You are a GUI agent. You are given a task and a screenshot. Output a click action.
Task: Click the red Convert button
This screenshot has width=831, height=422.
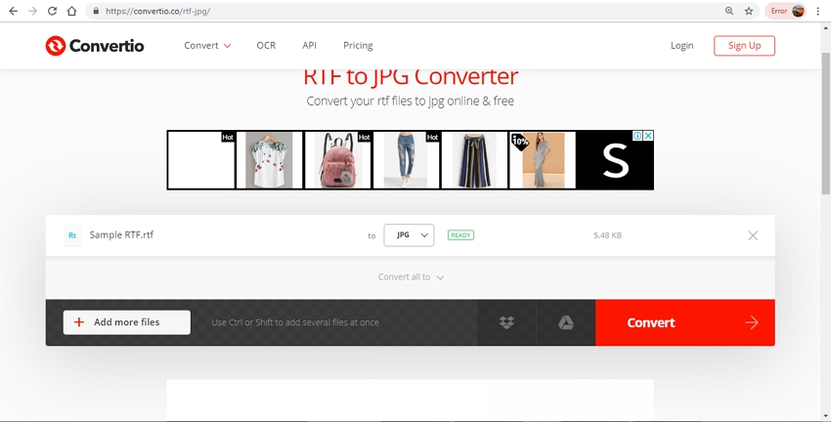684,322
